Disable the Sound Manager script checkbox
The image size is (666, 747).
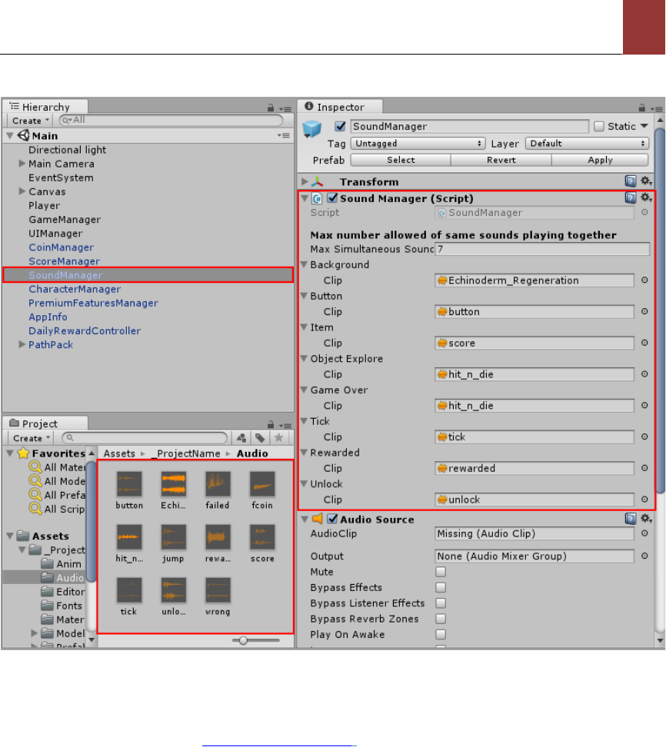(332, 198)
